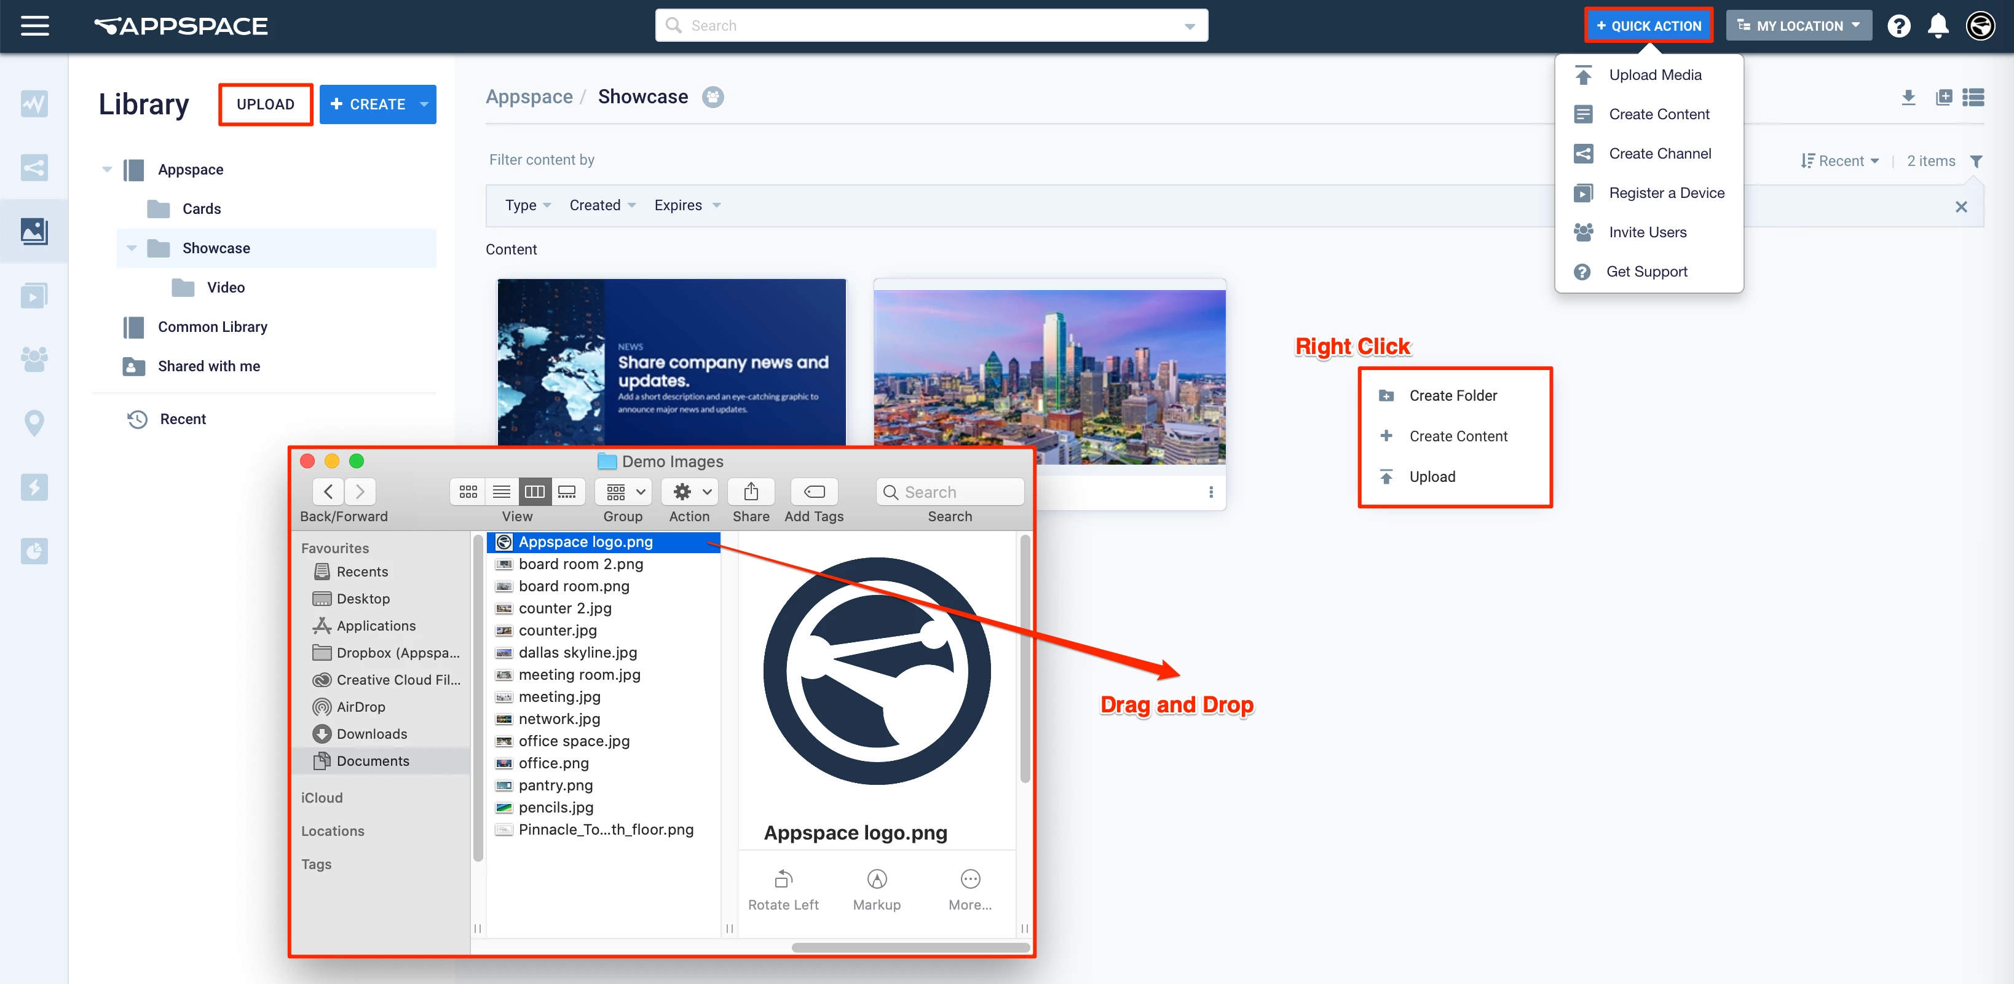Open the Users icon in left sidebar
The image size is (2014, 984).
point(34,359)
